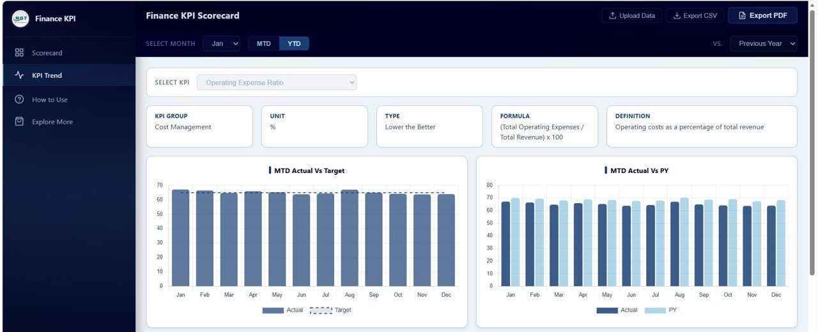The width and height of the screenshot is (818, 332).
Task: Click the Scorecard grid icon
Action: 19,53
